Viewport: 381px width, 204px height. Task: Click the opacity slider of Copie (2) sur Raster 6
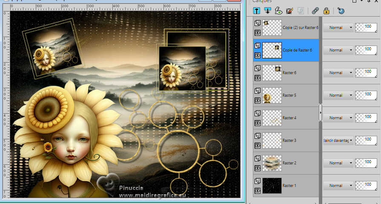[366, 28]
